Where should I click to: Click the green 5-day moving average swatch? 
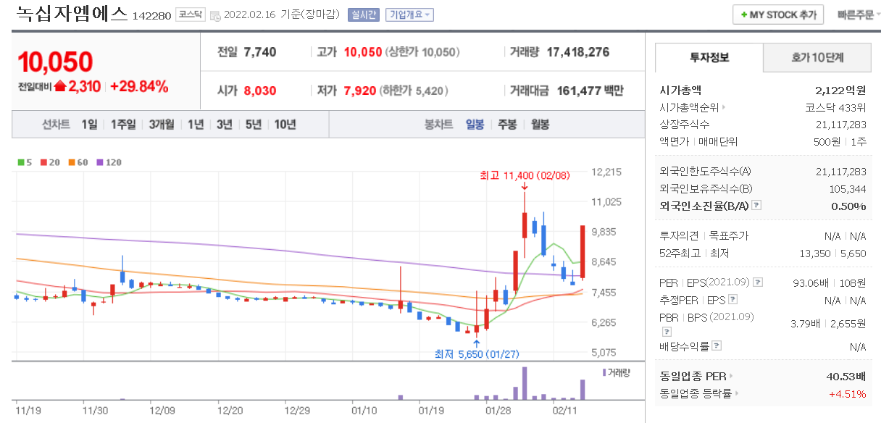[21, 162]
